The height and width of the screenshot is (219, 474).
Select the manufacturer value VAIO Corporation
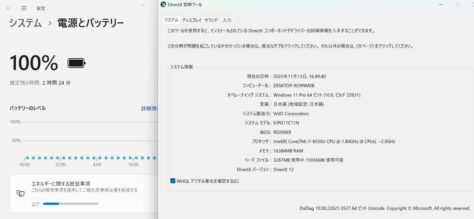click(x=291, y=114)
